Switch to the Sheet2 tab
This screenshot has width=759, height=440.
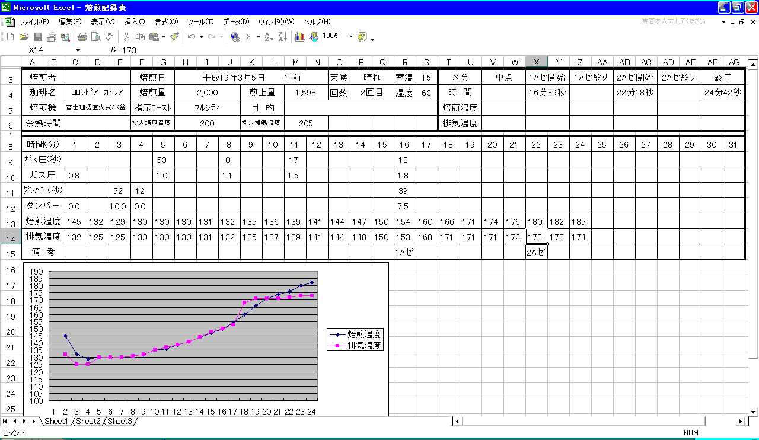pyautogui.click(x=88, y=421)
